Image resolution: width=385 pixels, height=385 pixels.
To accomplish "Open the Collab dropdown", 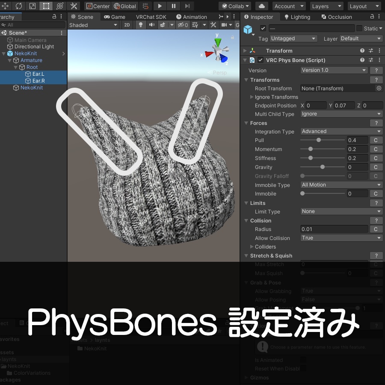I will tap(235, 6).
